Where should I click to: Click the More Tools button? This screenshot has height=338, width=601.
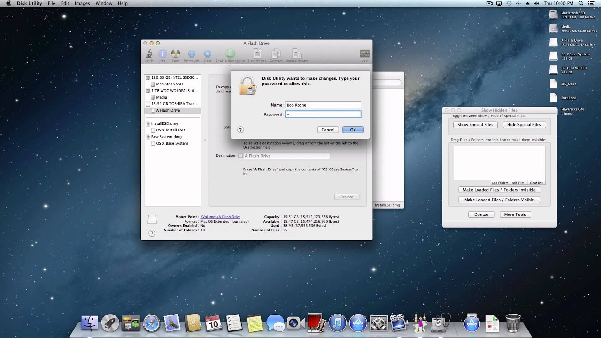515,215
